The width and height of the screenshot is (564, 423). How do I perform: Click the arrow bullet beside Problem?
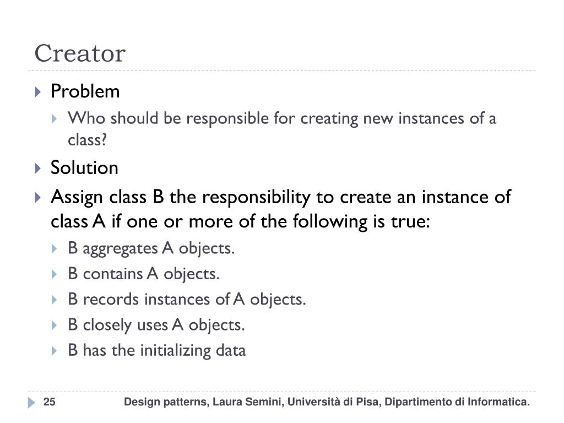pyautogui.click(x=38, y=92)
